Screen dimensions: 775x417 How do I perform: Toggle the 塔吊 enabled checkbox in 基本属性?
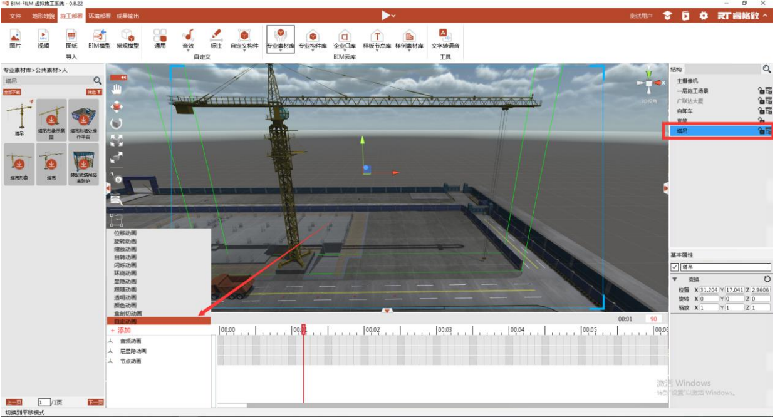(675, 267)
